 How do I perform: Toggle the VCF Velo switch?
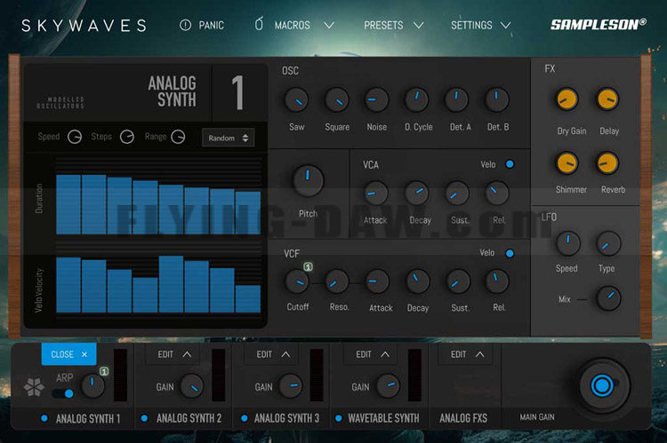coord(510,253)
